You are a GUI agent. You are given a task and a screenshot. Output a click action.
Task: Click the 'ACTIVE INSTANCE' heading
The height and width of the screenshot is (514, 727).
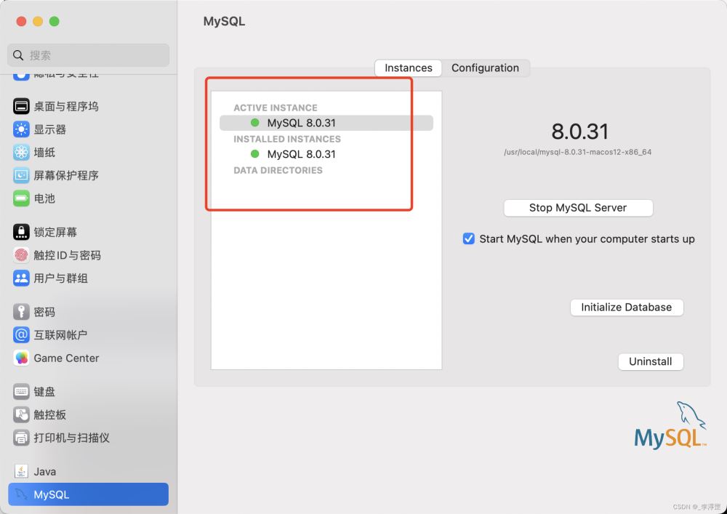click(x=276, y=108)
